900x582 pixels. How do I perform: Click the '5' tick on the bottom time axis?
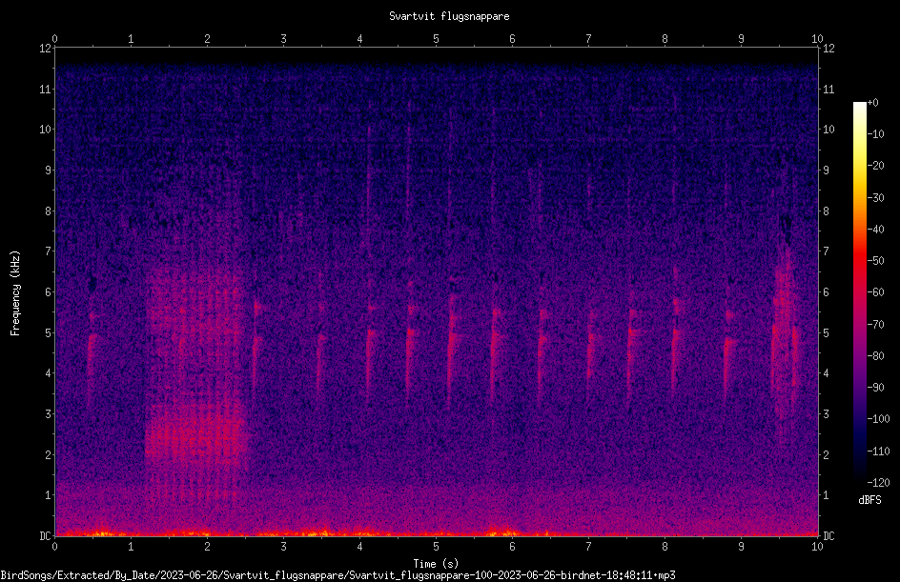click(x=437, y=547)
